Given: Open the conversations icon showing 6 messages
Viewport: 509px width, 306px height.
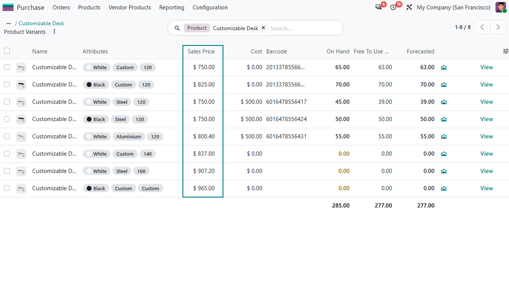Looking at the screenshot, I should pos(378,7).
